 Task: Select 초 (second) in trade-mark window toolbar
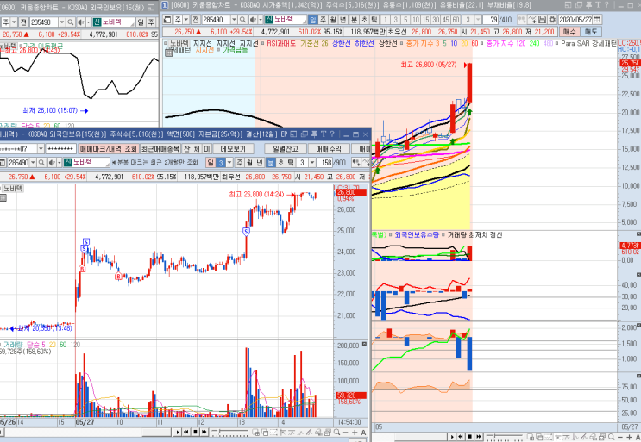click(281, 163)
